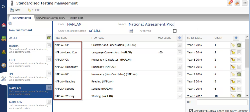
Task: Open the chalkboard classes icon in sidebar
Action: click(x=4, y=38)
